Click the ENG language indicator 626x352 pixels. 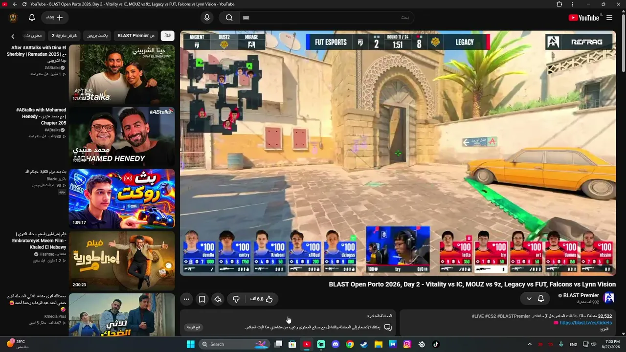click(x=573, y=344)
